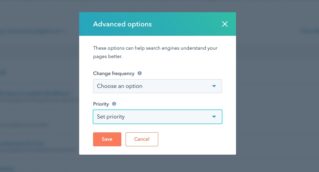
Task: Click the 'Choose an option' placeholder text
Action: (120, 86)
